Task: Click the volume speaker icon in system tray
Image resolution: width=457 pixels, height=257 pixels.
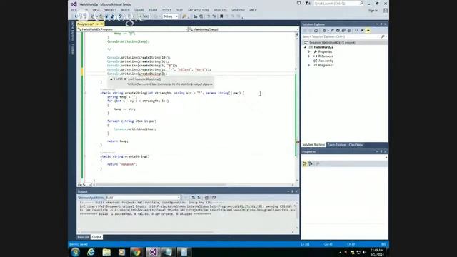Action: coord(364,252)
